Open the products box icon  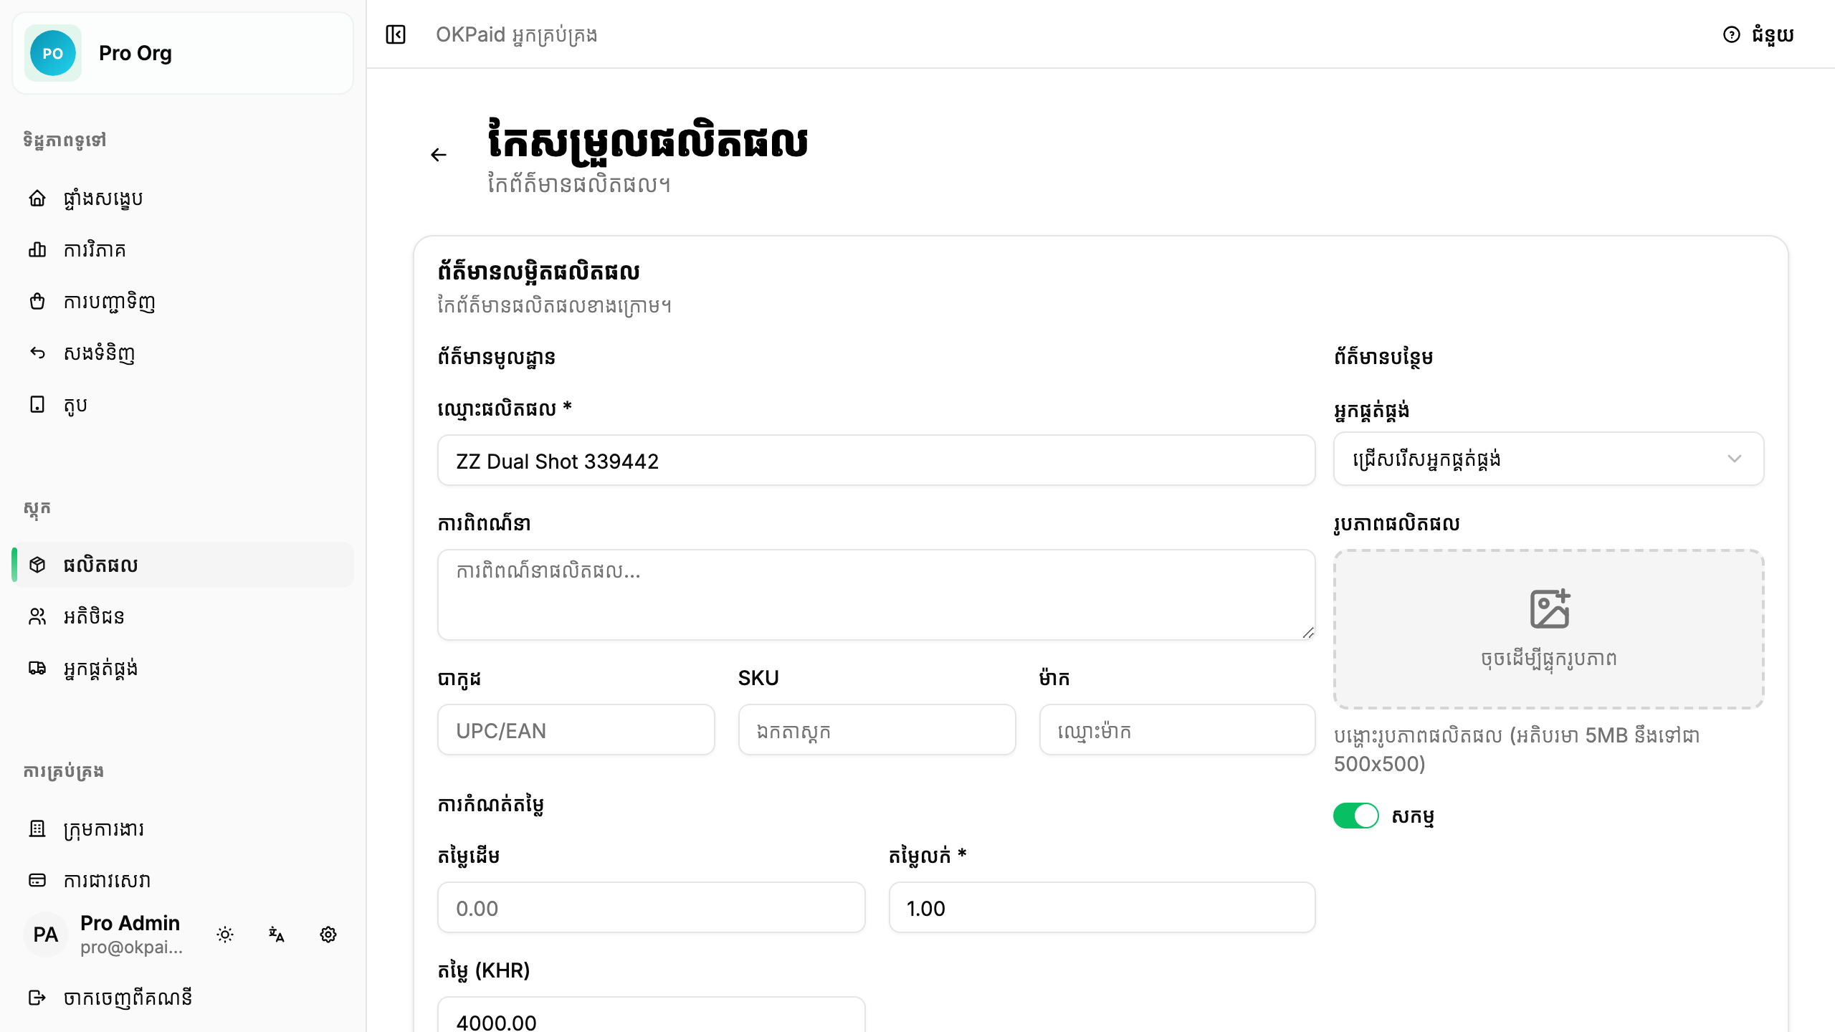coord(37,565)
